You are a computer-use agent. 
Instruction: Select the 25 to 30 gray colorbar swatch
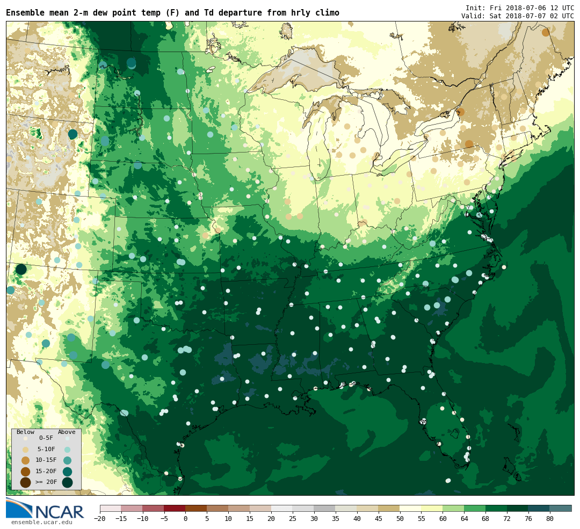point(303,508)
